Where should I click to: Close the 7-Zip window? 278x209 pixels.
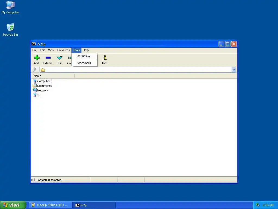click(234, 44)
